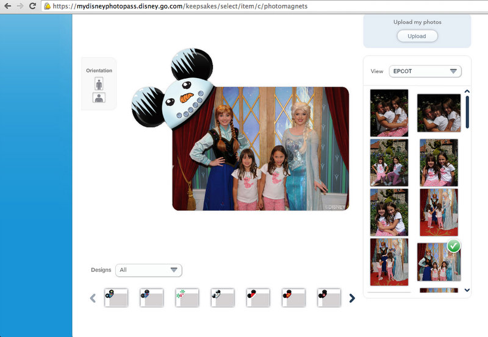Select portrait photo of girls hugging on grass
This screenshot has width=488, height=337.
[x=389, y=113]
